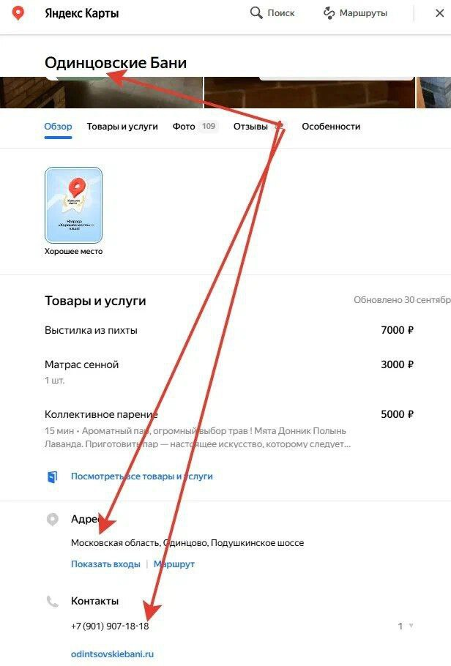Screen dimensions: 451x666
Task: Open Коллективное парение service item
Action: pyautogui.click(x=229, y=428)
